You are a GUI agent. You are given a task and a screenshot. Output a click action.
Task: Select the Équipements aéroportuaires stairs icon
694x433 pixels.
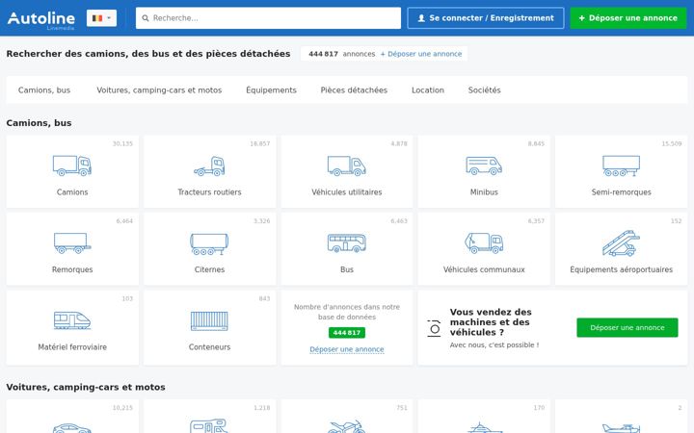tap(621, 243)
